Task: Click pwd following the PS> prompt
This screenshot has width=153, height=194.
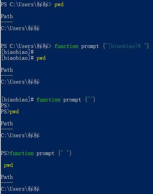Action: 14,112
